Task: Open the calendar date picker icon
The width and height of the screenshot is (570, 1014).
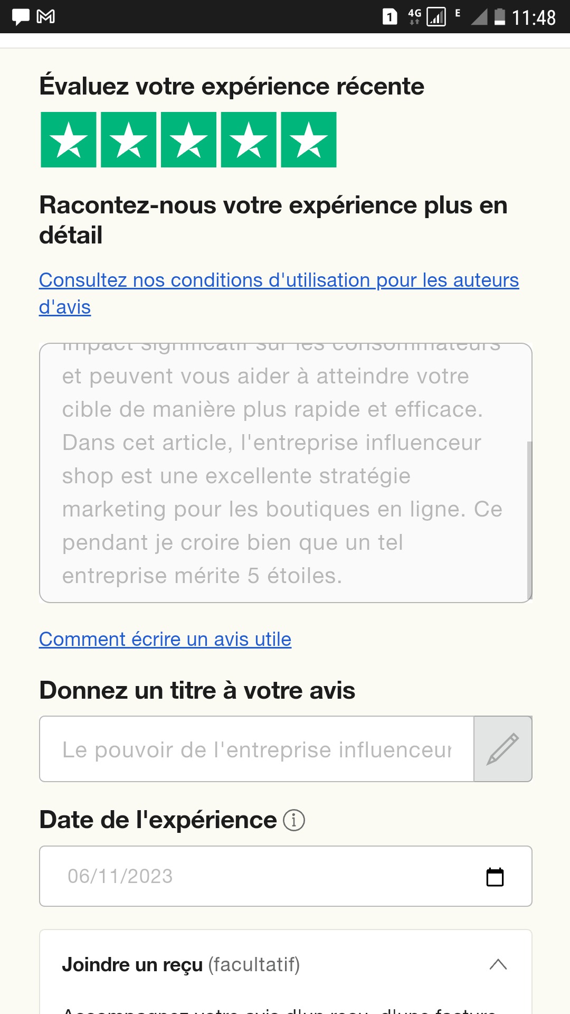Action: pos(495,877)
